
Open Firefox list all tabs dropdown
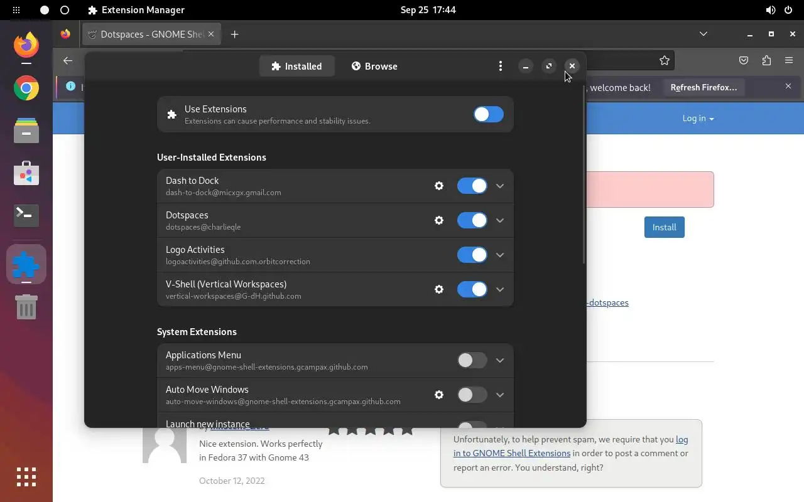(x=703, y=34)
